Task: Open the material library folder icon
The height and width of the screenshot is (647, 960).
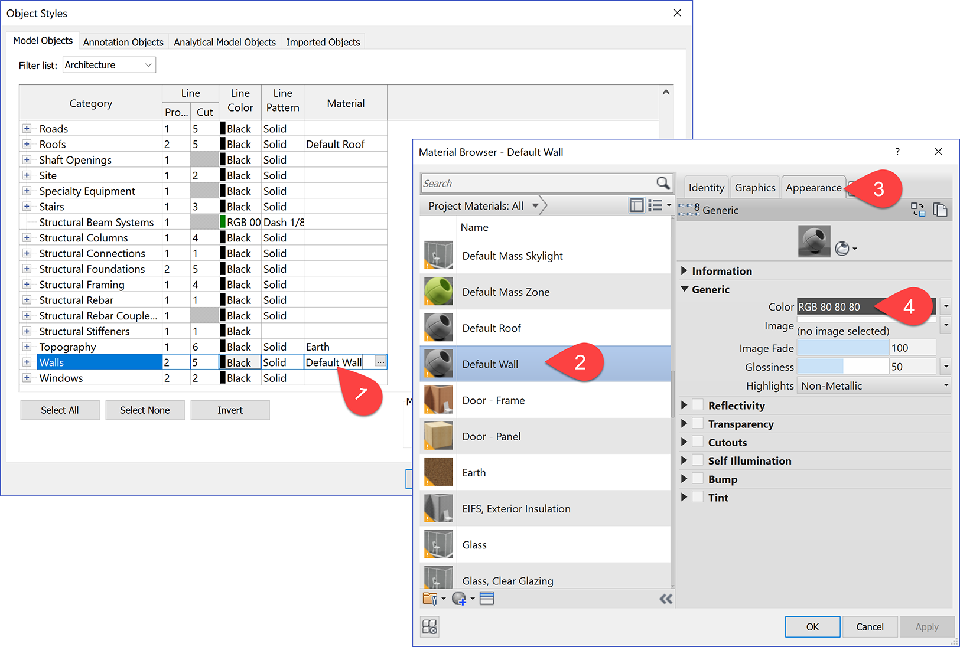Action: tap(430, 599)
